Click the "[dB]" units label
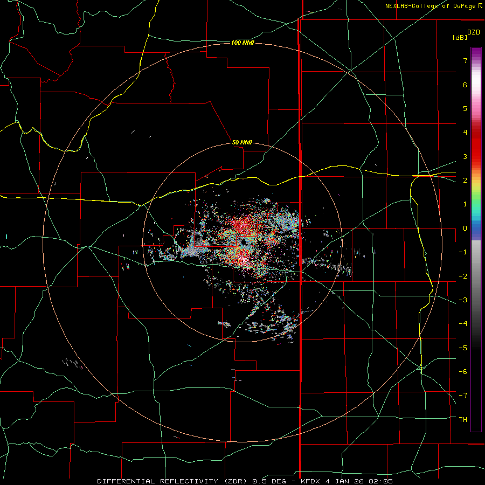485x485 pixels. 460,37
